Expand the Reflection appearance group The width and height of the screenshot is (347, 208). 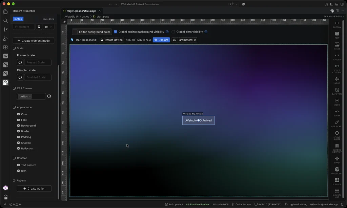tap(18, 149)
